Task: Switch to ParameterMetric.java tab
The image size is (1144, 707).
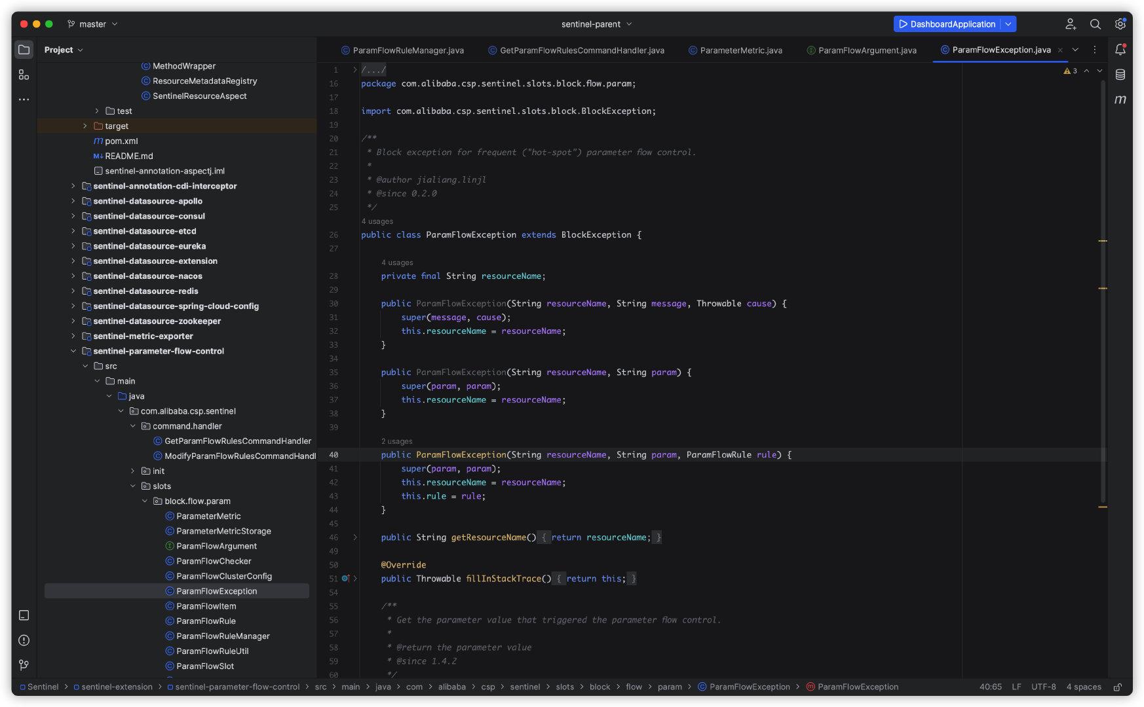Action: [x=735, y=50]
